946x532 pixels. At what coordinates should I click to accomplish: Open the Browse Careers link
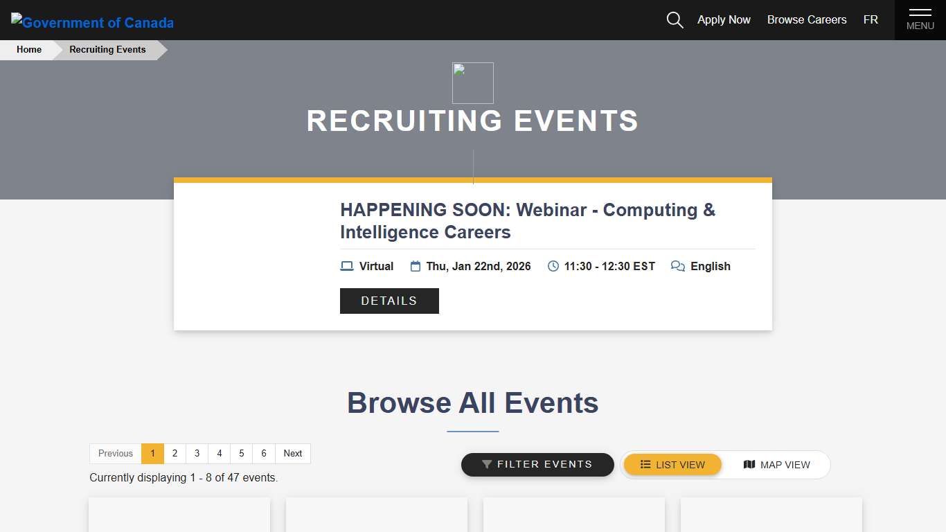coord(806,19)
